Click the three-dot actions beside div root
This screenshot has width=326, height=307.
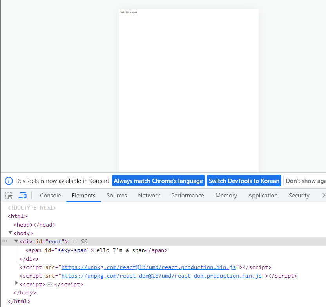5,241
